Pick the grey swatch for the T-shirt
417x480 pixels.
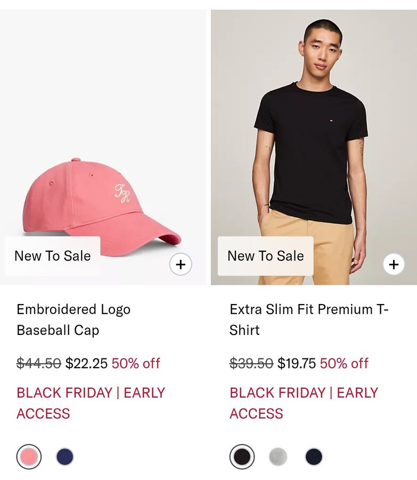pos(278,457)
